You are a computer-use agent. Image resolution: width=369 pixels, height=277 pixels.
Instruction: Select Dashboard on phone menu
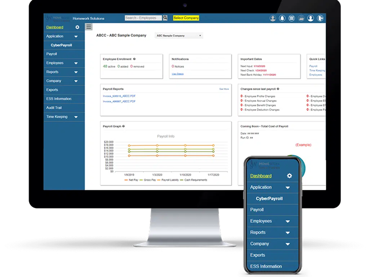tap(261, 176)
